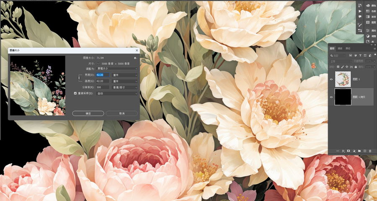Expand 尺寸 dimensions unit dropdown arrow
This screenshot has height=201, width=377.
[x=98, y=64]
